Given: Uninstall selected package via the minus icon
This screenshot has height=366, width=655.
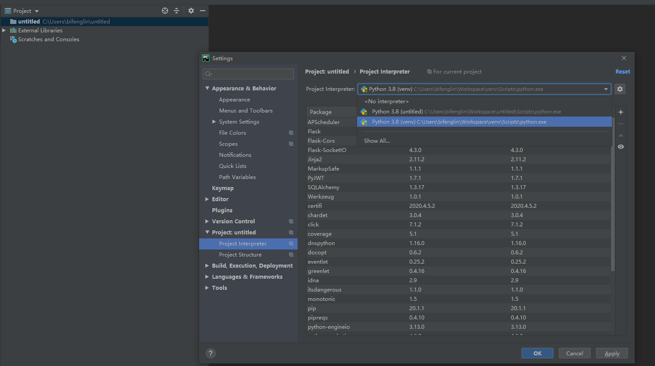Looking at the screenshot, I should pos(620,123).
